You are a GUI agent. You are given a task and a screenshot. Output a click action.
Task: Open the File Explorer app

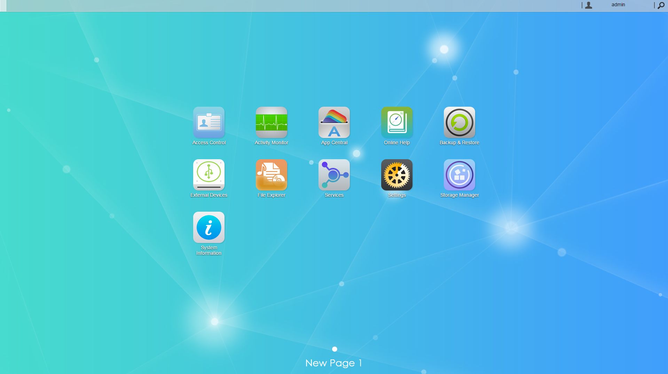(271, 175)
